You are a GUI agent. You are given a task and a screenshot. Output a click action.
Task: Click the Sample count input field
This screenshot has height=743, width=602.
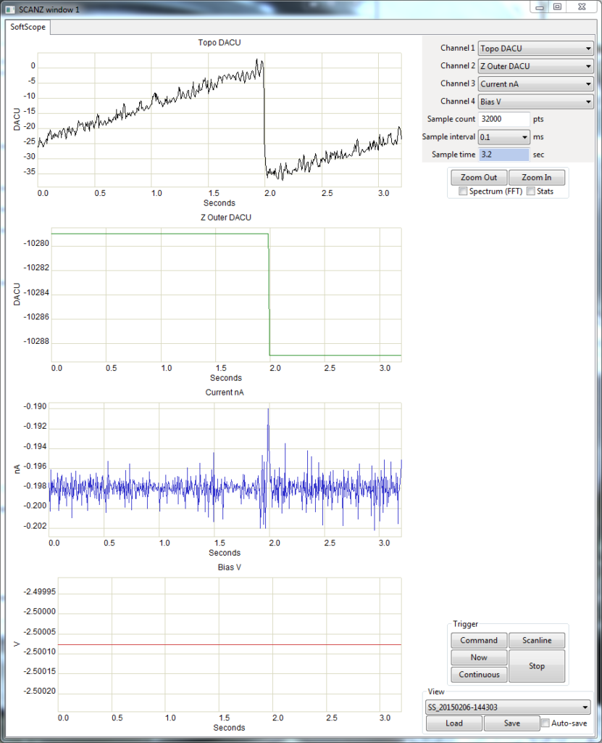pos(503,119)
